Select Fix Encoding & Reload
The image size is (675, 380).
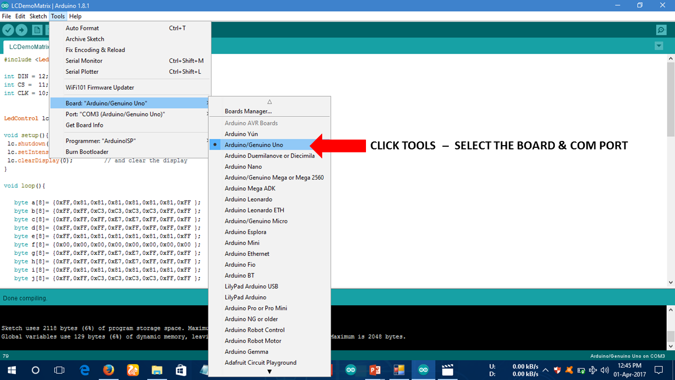[130, 50]
